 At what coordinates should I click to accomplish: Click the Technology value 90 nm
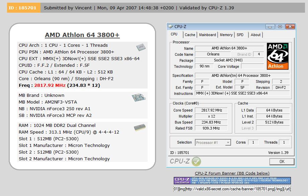click(205, 66)
